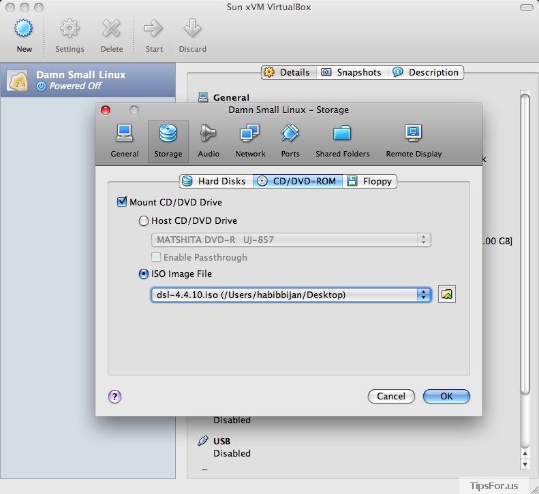Click the details pane vertical scrollbar
This screenshot has width=539, height=494.
pyautogui.click(x=525, y=244)
